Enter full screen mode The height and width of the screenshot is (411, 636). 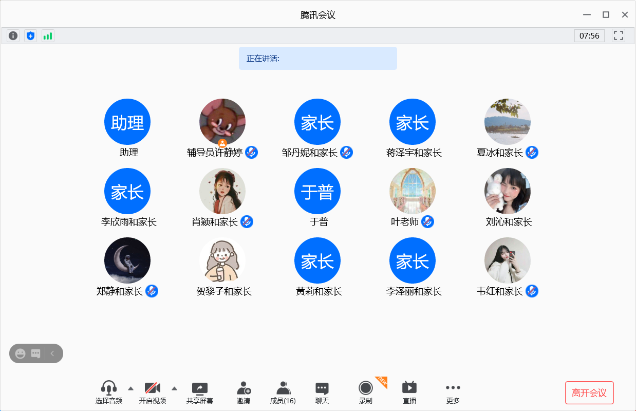coord(619,35)
